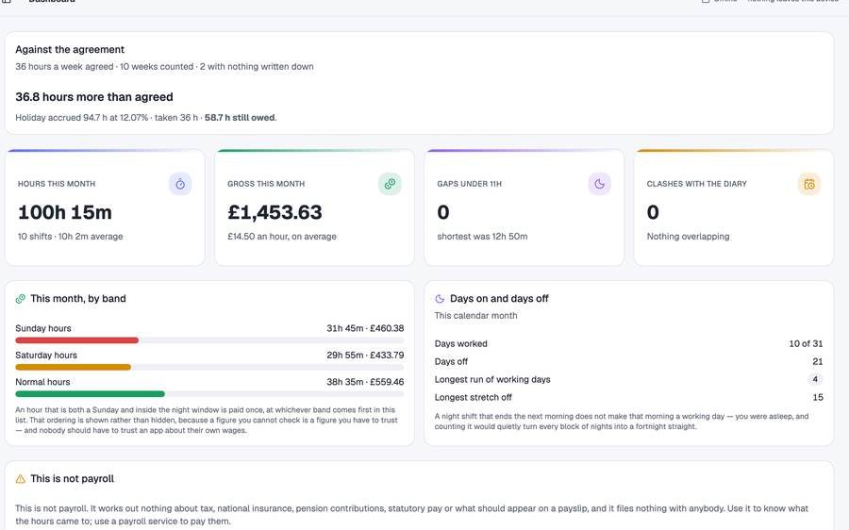The width and height of the screenshot is (849, 530).
Task: Click the stopwatch icon in Hours This Month card
Action: point(180,184)
